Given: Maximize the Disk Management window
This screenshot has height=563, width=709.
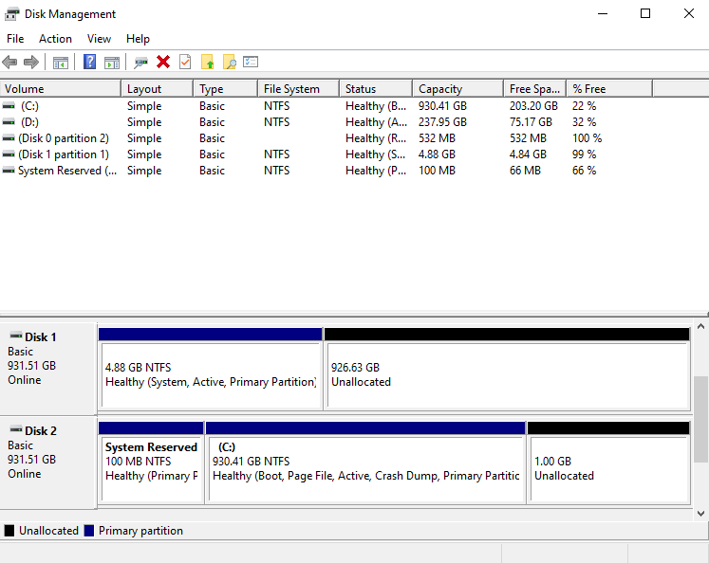Looking at the screenshot, I should [x=645, y=13].
